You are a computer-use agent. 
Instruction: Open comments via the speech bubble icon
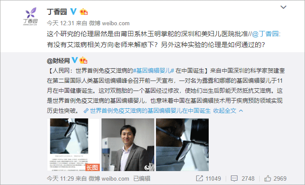[234, 178]
